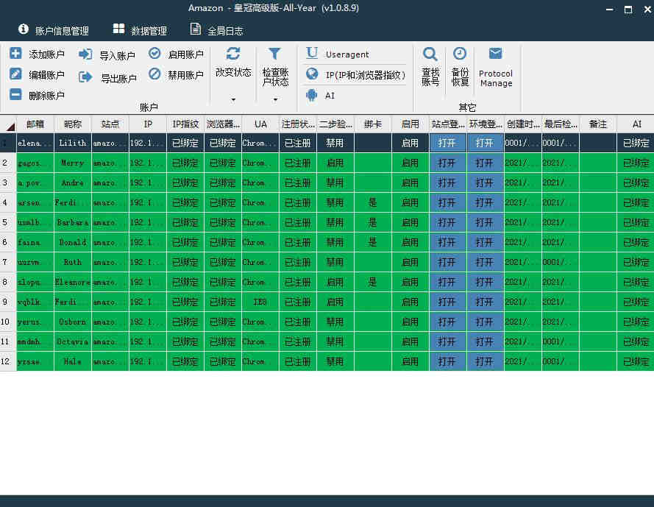Sort by the 邮箱 column header
654x507 pixels.
click(35, 124)
